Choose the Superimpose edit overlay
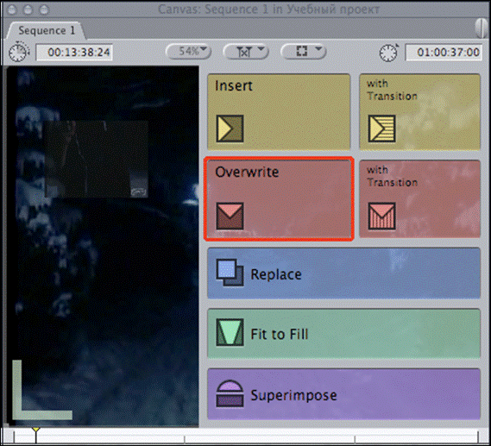This screenshot has height=446, width=491. (x=343, y=394)
